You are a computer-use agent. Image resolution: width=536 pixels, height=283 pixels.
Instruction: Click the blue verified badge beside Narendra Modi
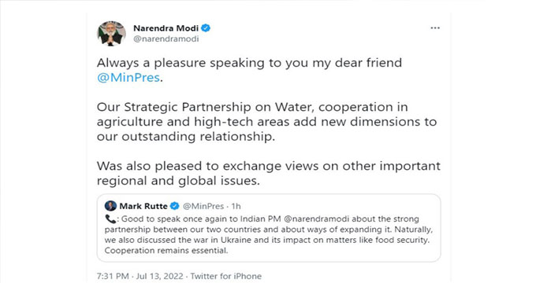(206, 28)
